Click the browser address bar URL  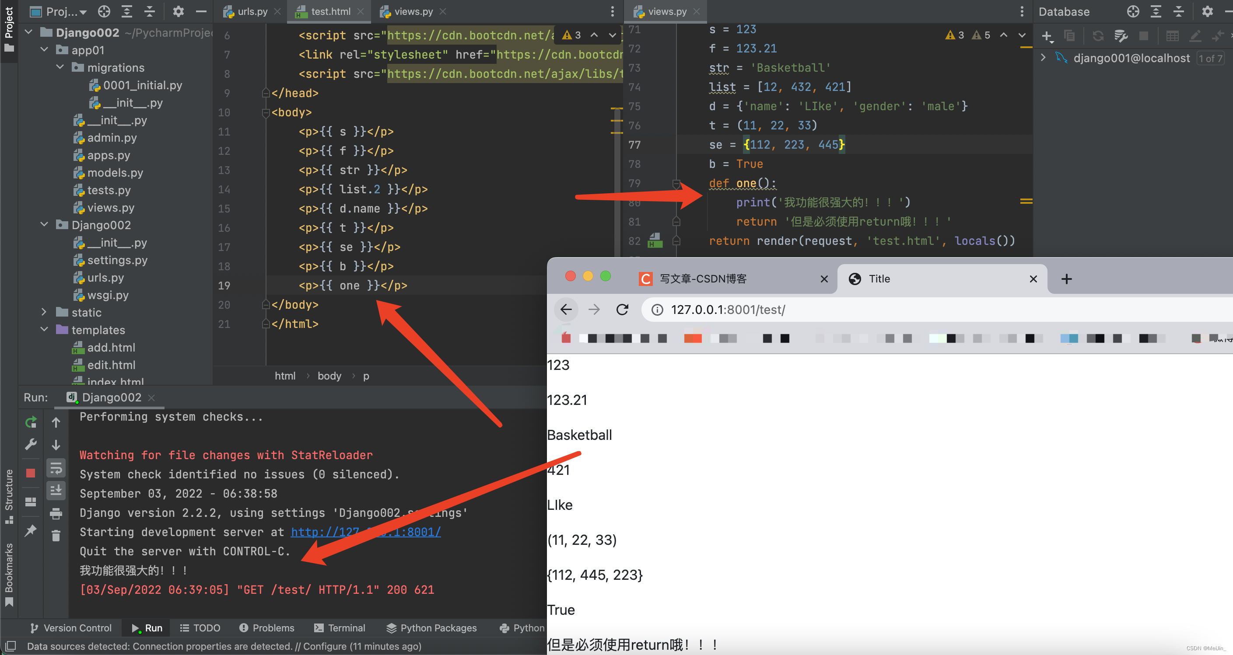(728, 310)
